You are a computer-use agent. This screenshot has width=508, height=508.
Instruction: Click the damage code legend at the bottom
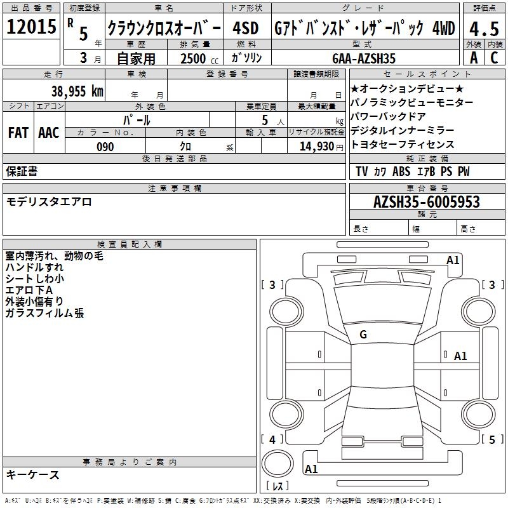tap(224, 501)
